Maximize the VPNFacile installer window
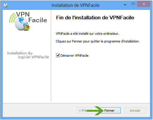Image resolution: width=153 pixels, height=120 pixels. click(x=133, y=4)
